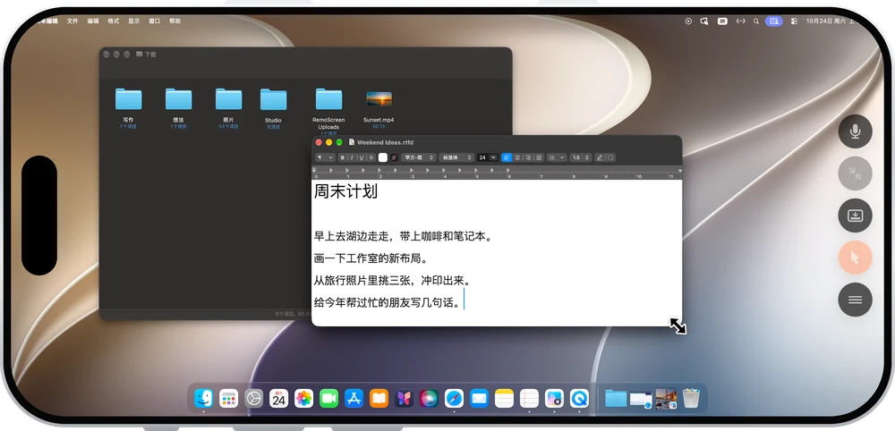Expand the font size dropdown arrow
Viewport: 895px width, 431px height.
[x=494, y=157]
